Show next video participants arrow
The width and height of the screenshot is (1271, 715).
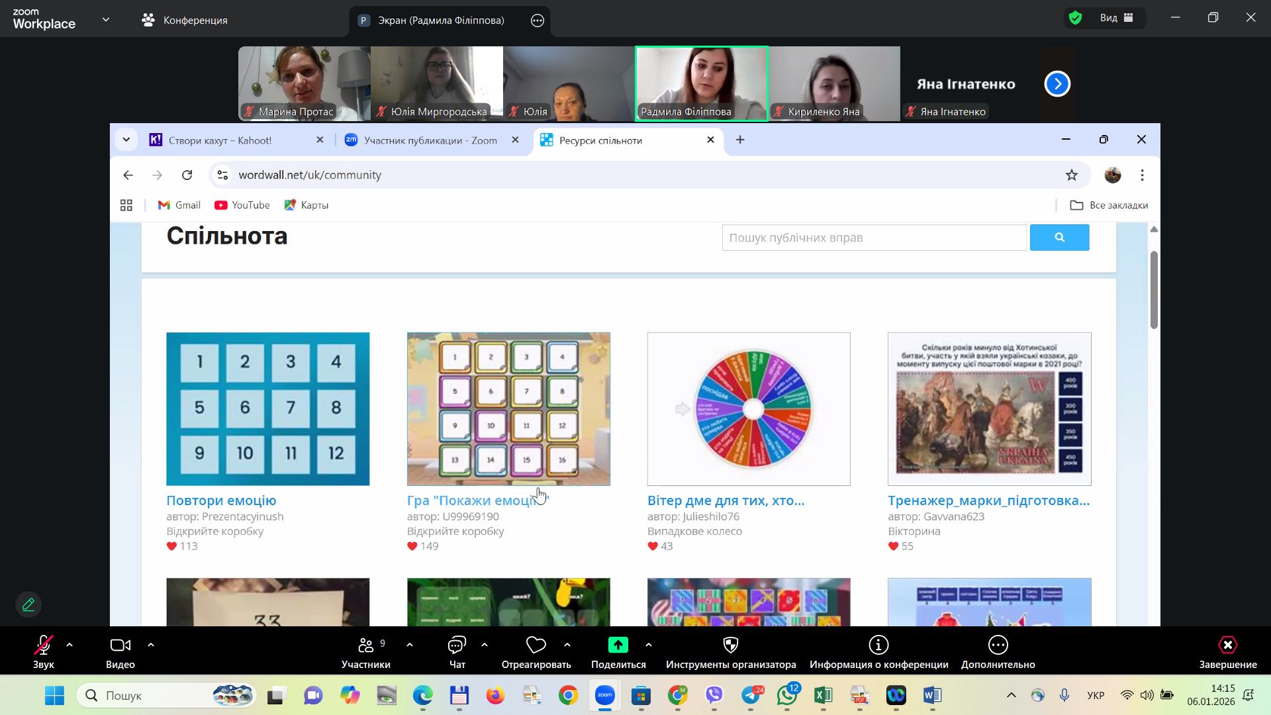pos(1057,84)
